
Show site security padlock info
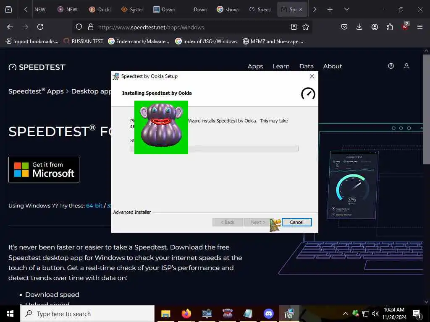click(x=91, y=27)
